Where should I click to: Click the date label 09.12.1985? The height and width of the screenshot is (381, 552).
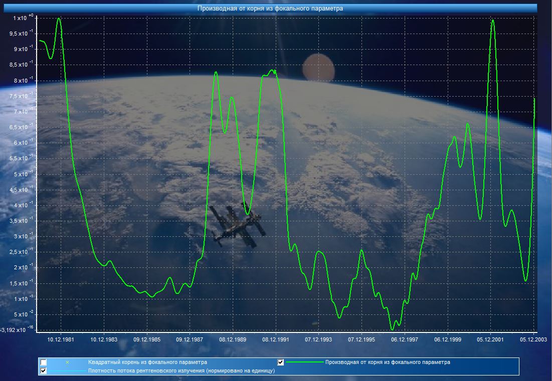coord(147,339)
